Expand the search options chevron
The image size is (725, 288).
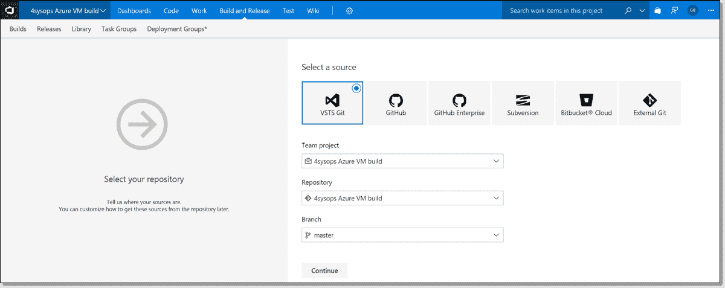coord(642,11)
